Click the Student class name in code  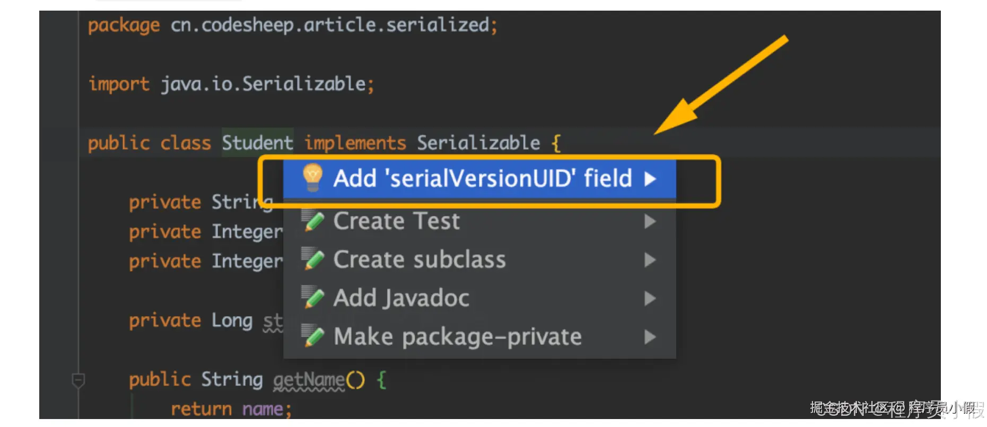tap(257, 143)
